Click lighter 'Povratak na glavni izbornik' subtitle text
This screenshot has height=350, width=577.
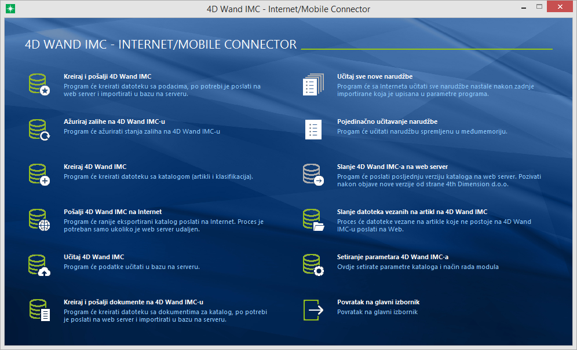point(377,312)
